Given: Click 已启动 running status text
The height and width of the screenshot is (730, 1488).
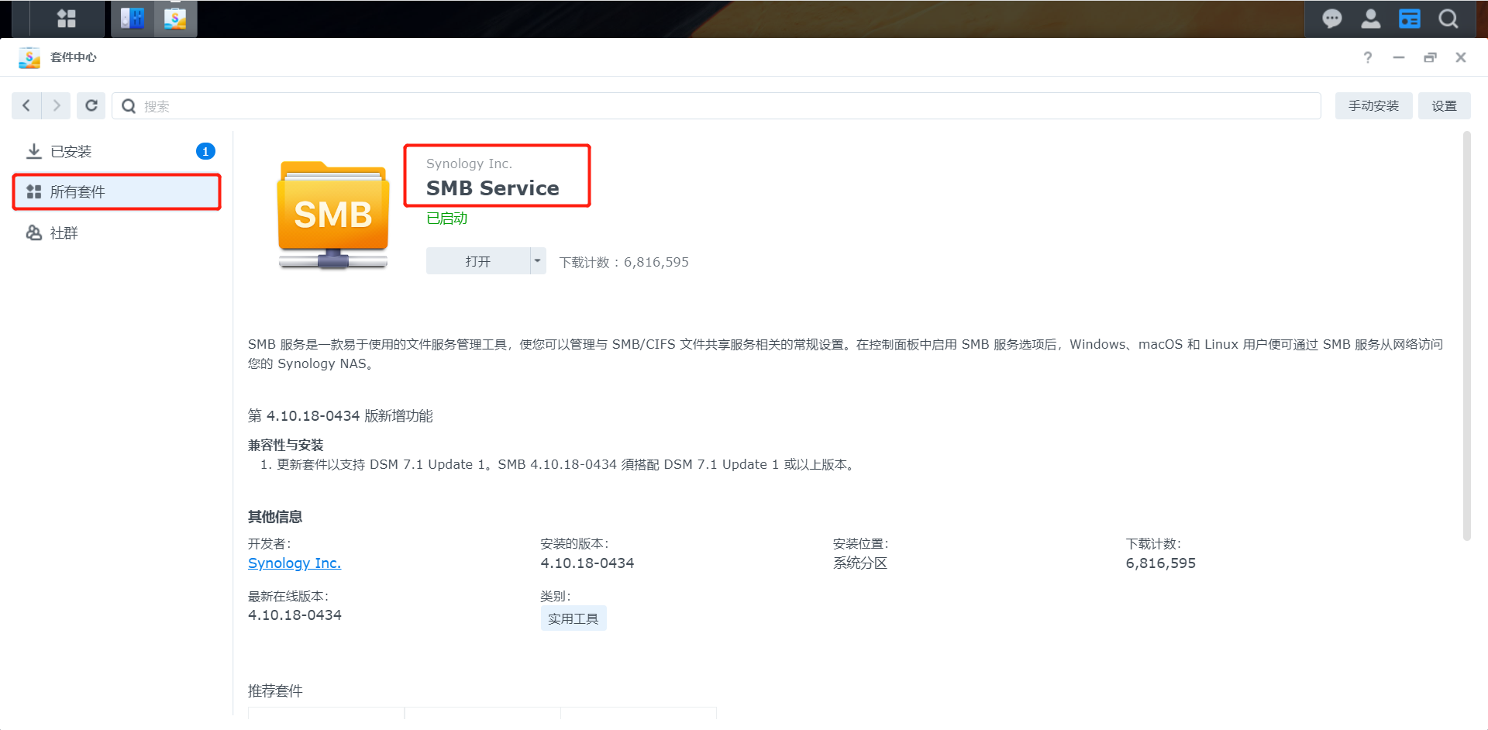Looking at the screenshot, I should [447, 219].
